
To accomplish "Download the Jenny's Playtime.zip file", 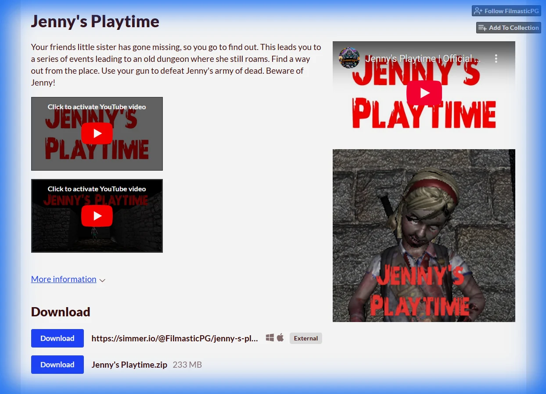I will 57,365.
